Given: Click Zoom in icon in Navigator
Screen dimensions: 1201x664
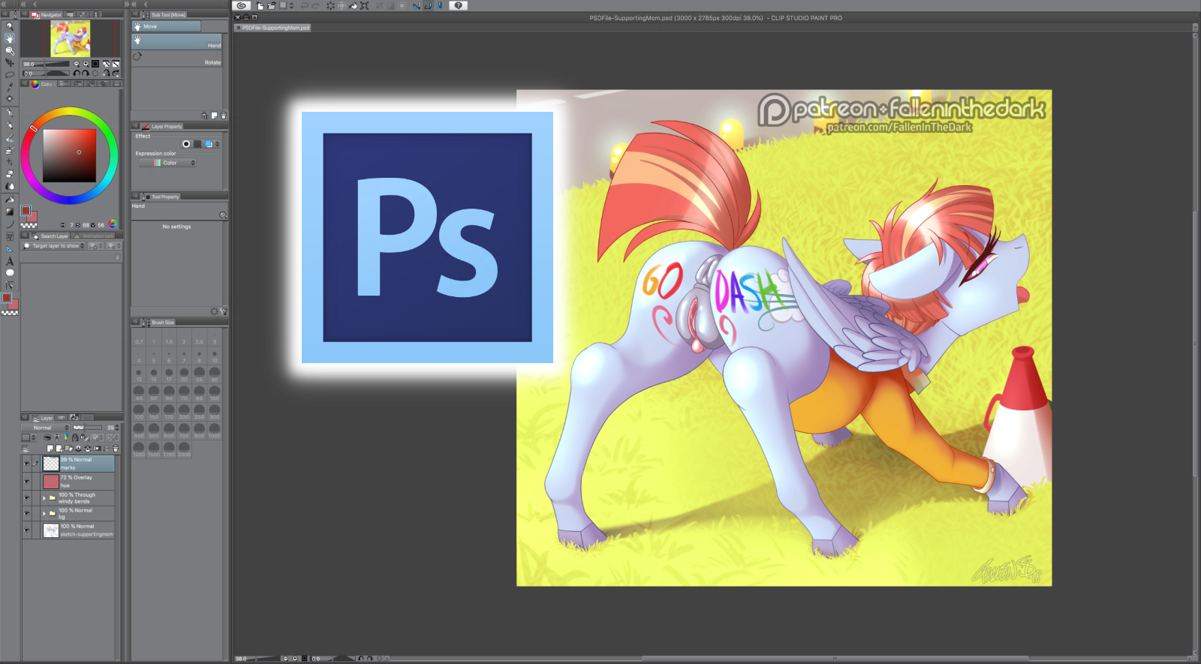Looking at the screenshot, I should tap(86, 64).
